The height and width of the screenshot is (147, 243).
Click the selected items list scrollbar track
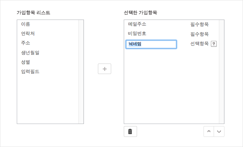coord(222,72)
